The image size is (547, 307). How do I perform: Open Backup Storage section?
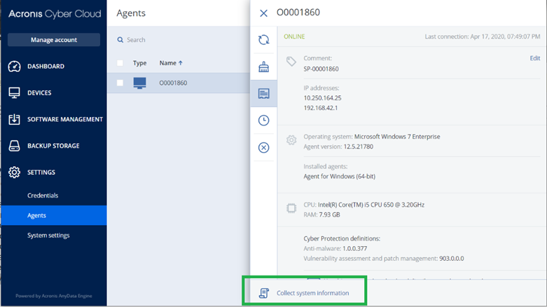pyautogui.click(x=53, y=146)
